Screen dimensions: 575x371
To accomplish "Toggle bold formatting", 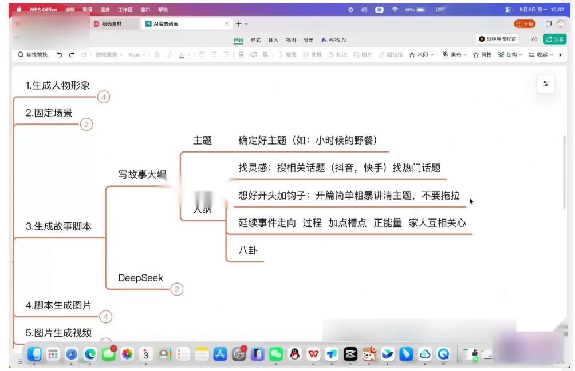I will (x=157, y=54).
